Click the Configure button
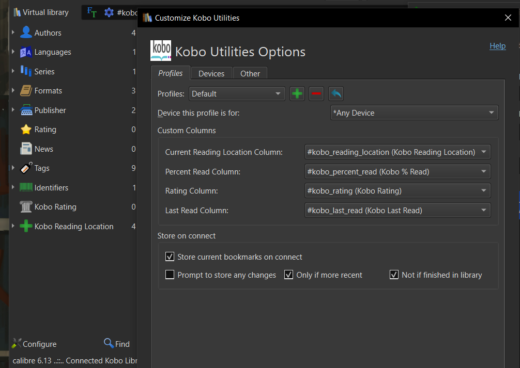520x368 pixels. [34, 344]
